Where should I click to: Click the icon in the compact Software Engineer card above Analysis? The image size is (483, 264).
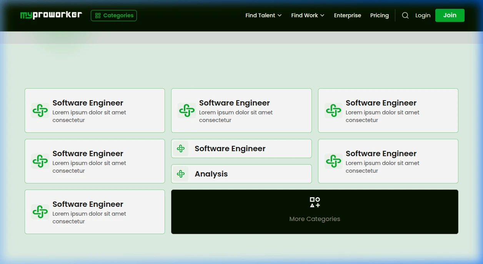181,148
